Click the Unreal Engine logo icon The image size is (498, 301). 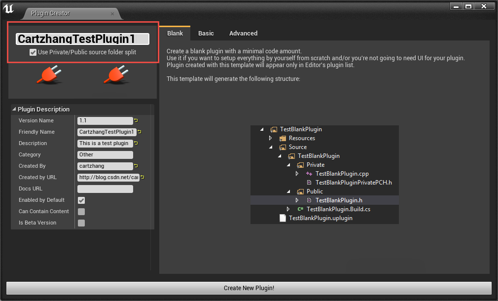pos(8,8)
